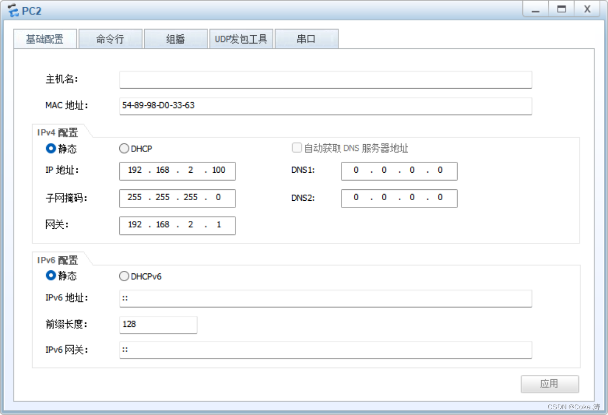The image size is (608, 415).
Task: Click the 前缀长度 field showing 128
Action: [158, 325]
